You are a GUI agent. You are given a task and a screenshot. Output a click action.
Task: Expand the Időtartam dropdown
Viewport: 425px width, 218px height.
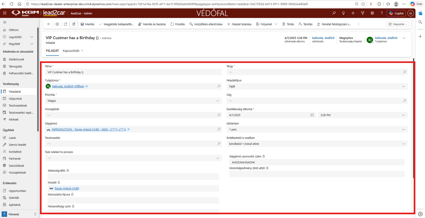pyautogui.click(x=317, y=129)
